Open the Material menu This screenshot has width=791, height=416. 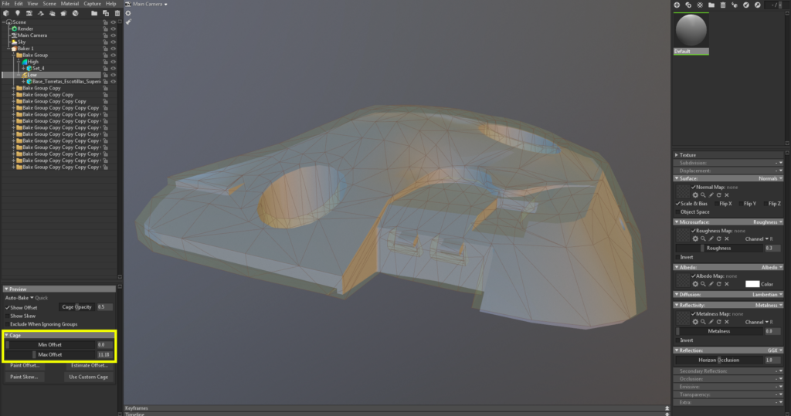tap(70, 4)
